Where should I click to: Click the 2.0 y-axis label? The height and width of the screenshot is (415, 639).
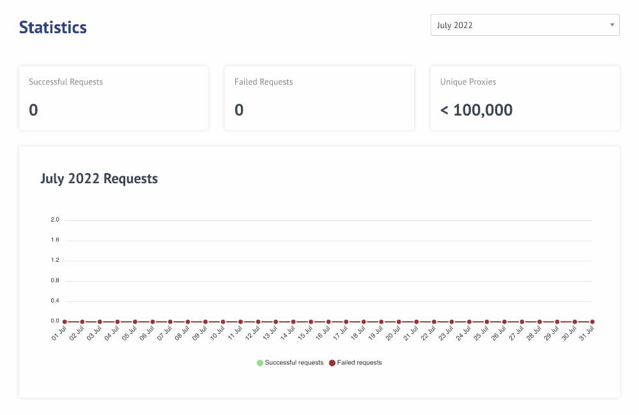[x=55, y=219]
